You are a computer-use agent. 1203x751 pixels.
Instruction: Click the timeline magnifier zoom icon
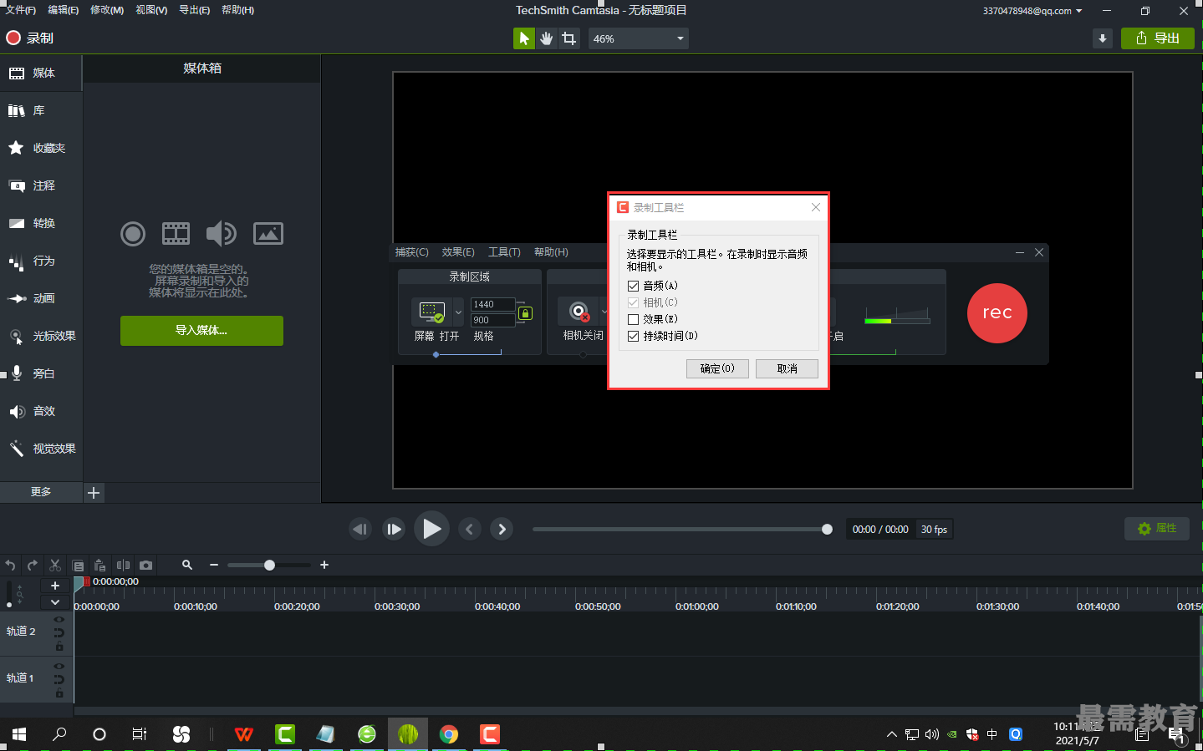(187, 566)
